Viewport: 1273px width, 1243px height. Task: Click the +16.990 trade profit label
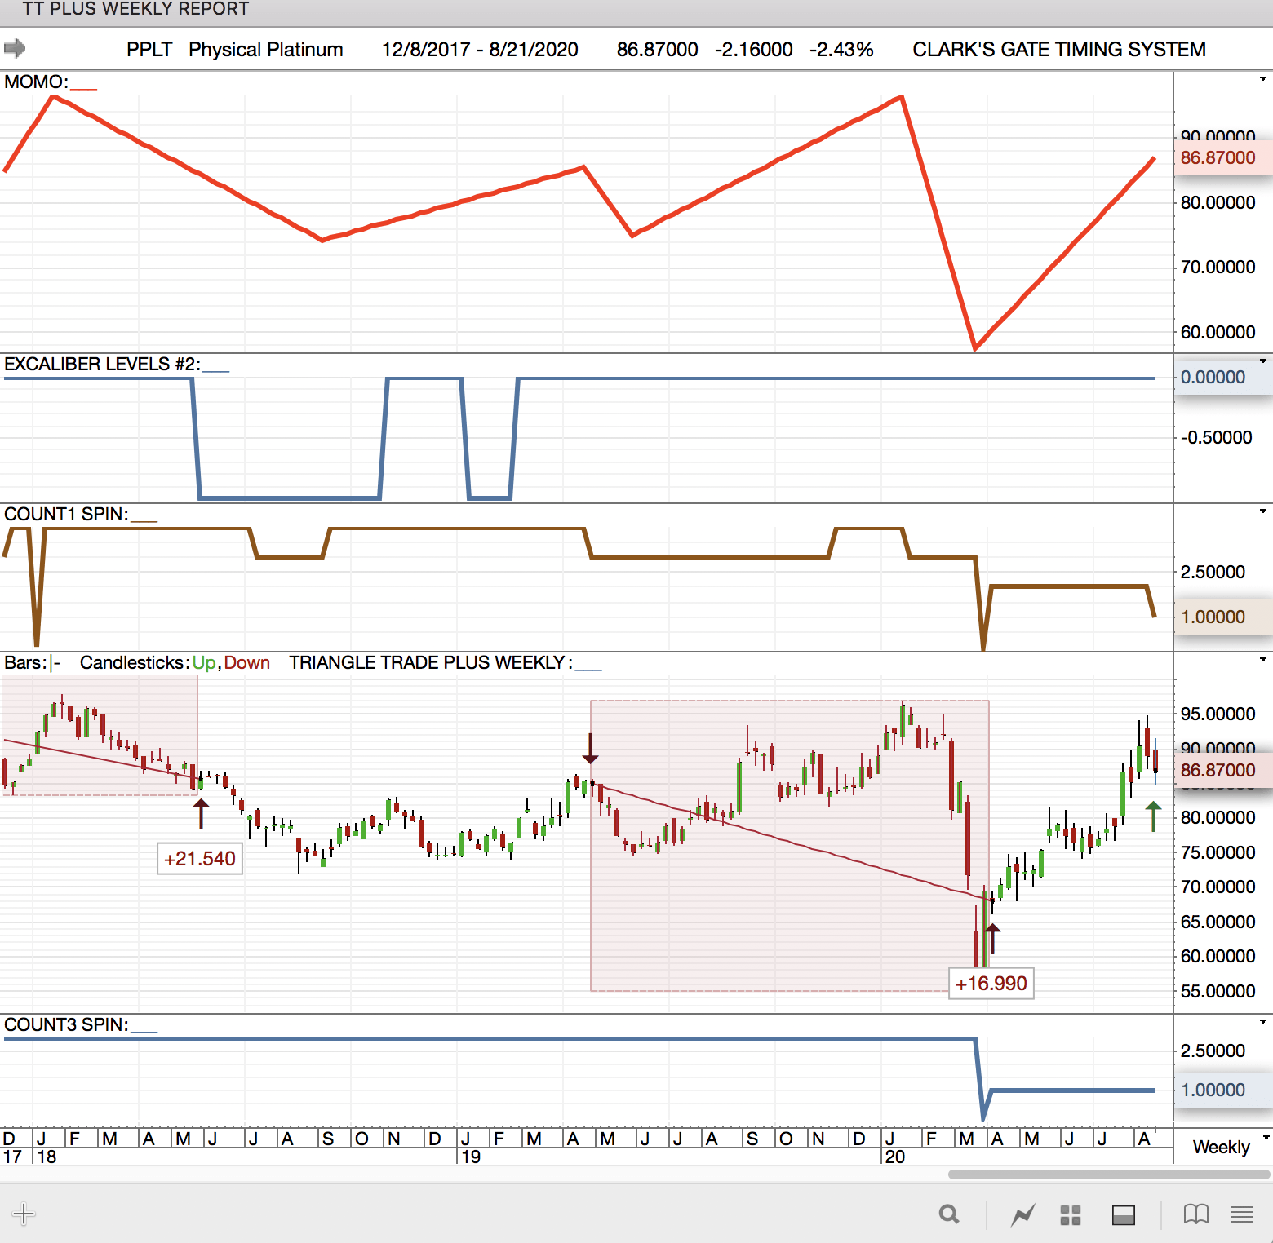click(x=991, y=984)
